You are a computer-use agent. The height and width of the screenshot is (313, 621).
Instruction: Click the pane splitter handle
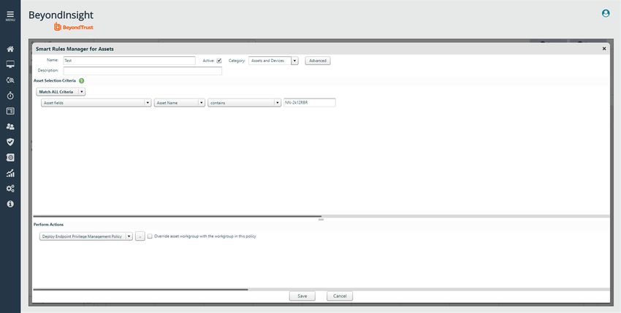tap(321, 219)
